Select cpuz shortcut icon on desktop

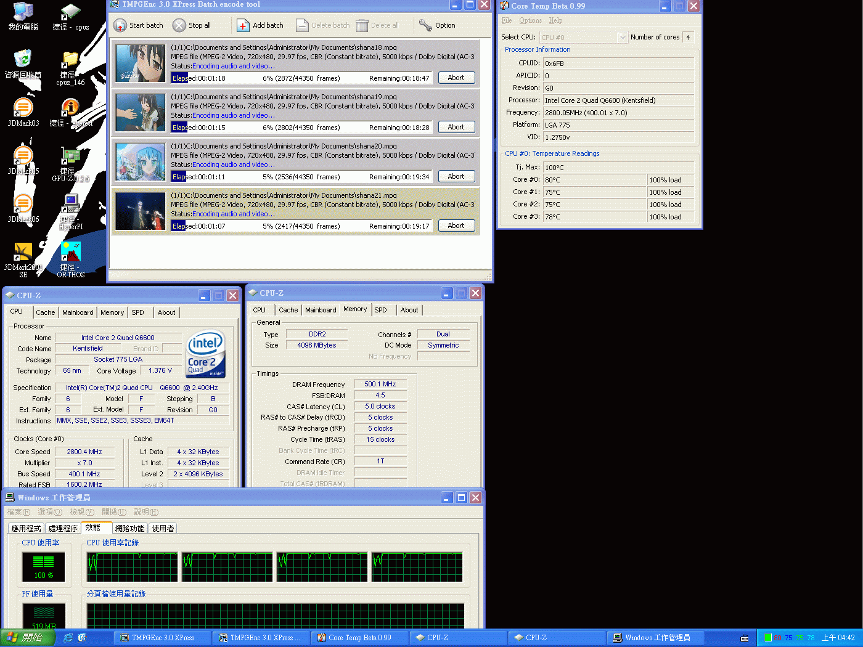click(70, 12)
